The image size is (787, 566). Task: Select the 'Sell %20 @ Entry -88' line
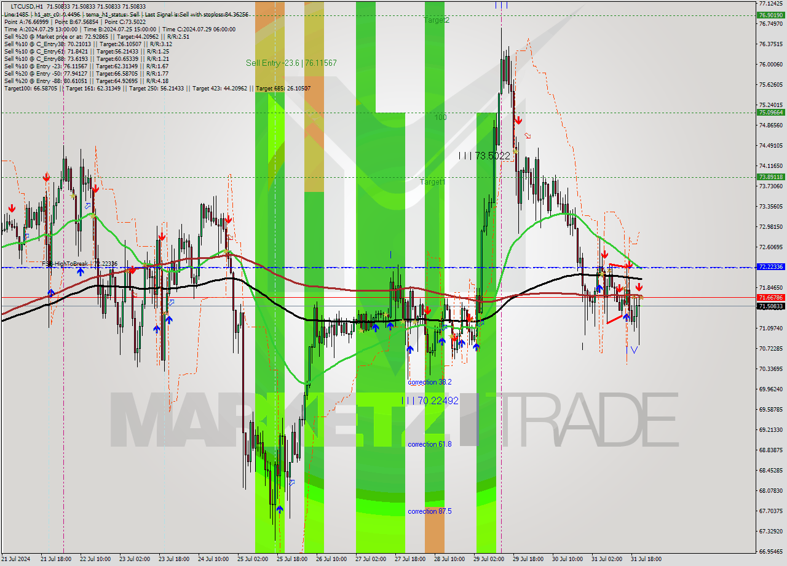point(86,81)
